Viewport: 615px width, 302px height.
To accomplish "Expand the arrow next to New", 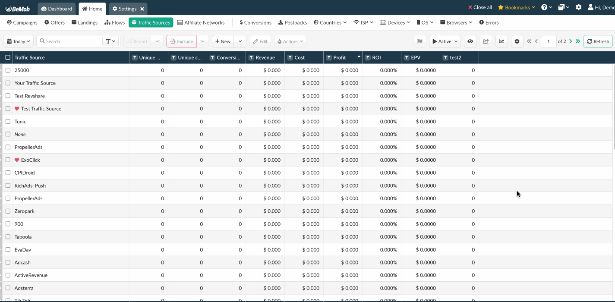I will (x=240, y=41).
